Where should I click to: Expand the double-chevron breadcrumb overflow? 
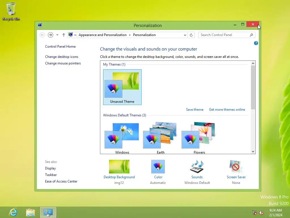coord(75,35)
